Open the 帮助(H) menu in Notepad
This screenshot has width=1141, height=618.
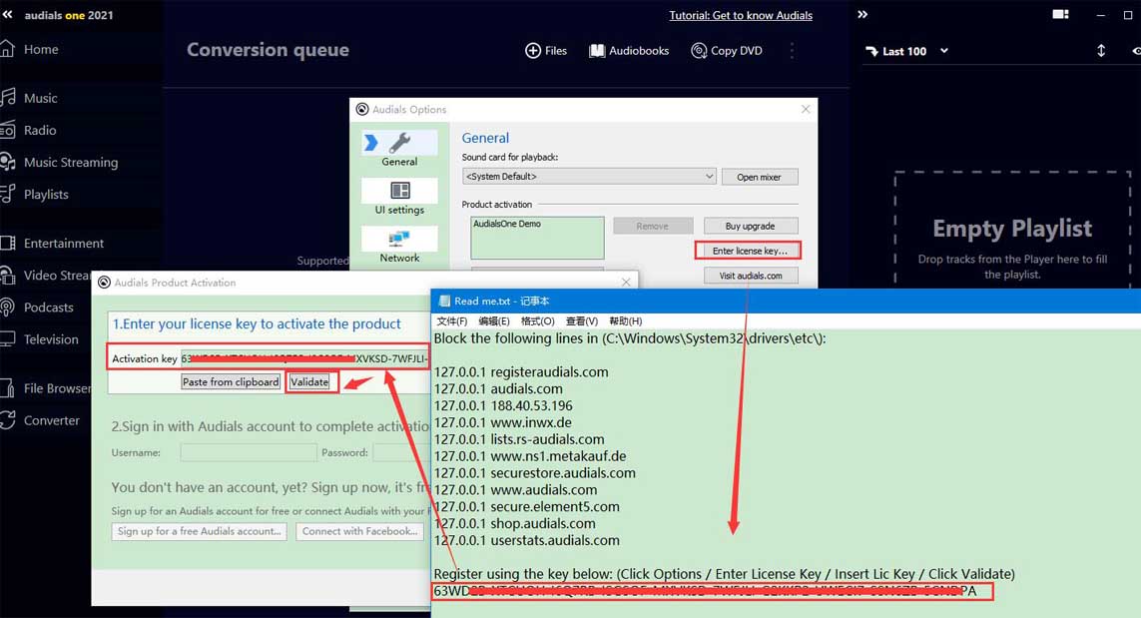tap(626, 321)
